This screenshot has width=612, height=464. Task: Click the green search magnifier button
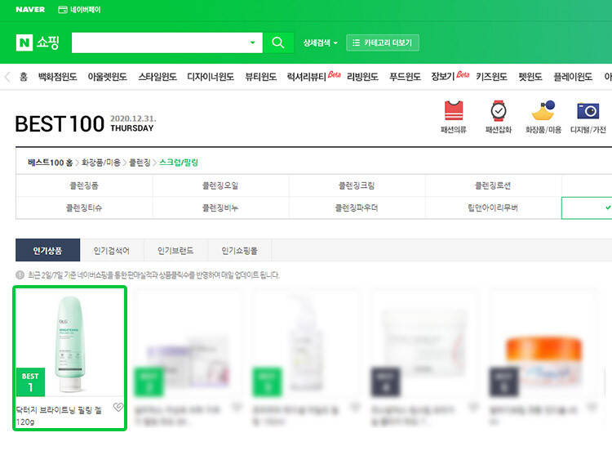[x=278, y=42]
